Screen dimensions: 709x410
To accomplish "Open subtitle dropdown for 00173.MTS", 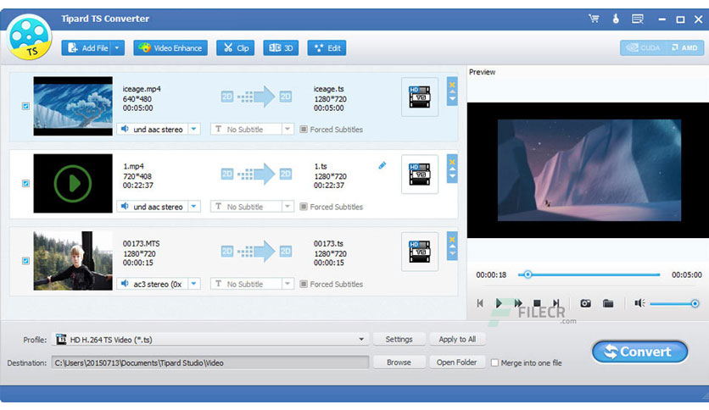I will [x=288, y=284].
